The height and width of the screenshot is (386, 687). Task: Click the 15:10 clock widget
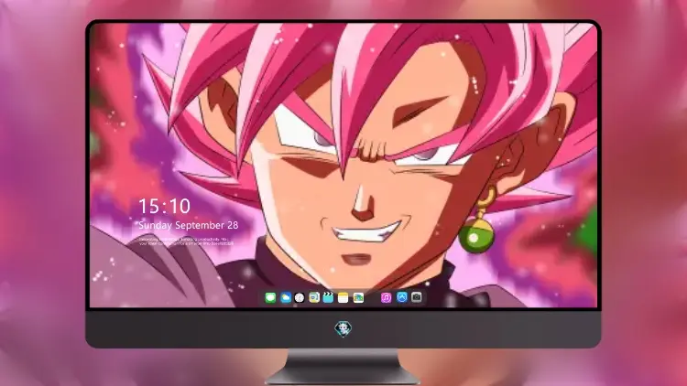(x=164, y=206)
